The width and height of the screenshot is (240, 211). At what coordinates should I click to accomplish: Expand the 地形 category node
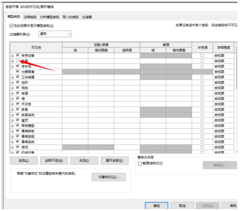click(x=12, y=83)
